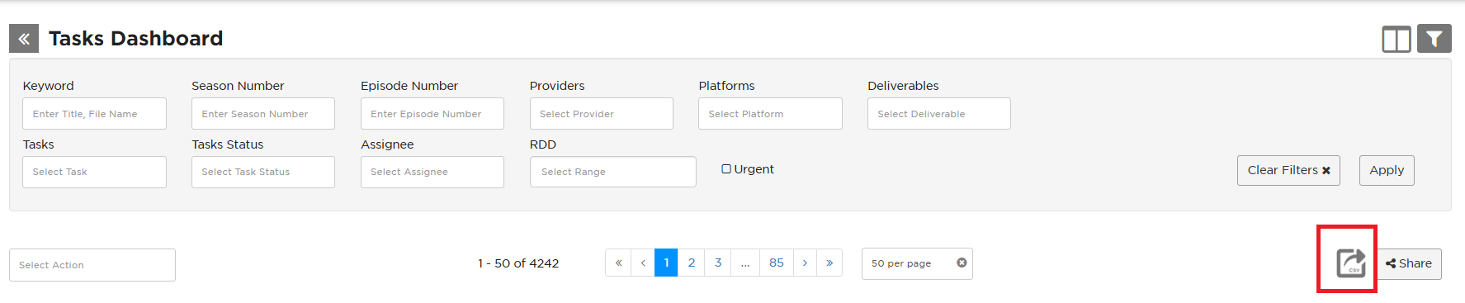Screen dimensions: 1465x303
Task: Focus the Enter Season Number field
Action: (x=263, y=114)
